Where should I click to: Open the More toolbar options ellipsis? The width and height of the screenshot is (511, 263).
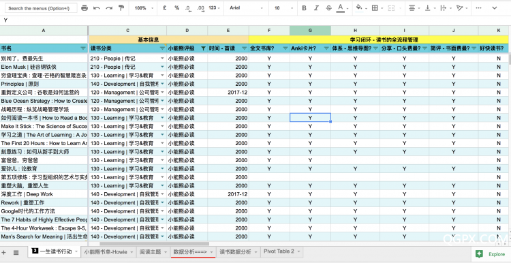[478, 8]
